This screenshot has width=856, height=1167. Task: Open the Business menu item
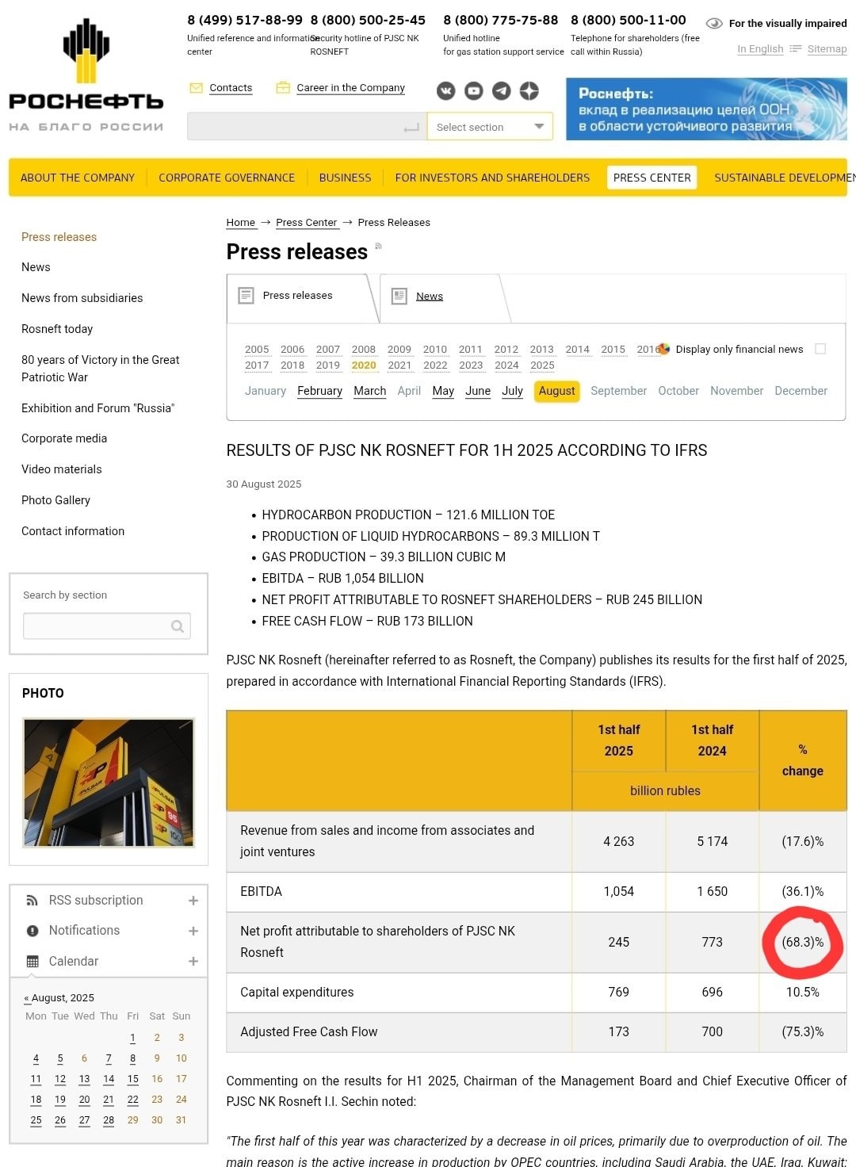tap(345, 178)
